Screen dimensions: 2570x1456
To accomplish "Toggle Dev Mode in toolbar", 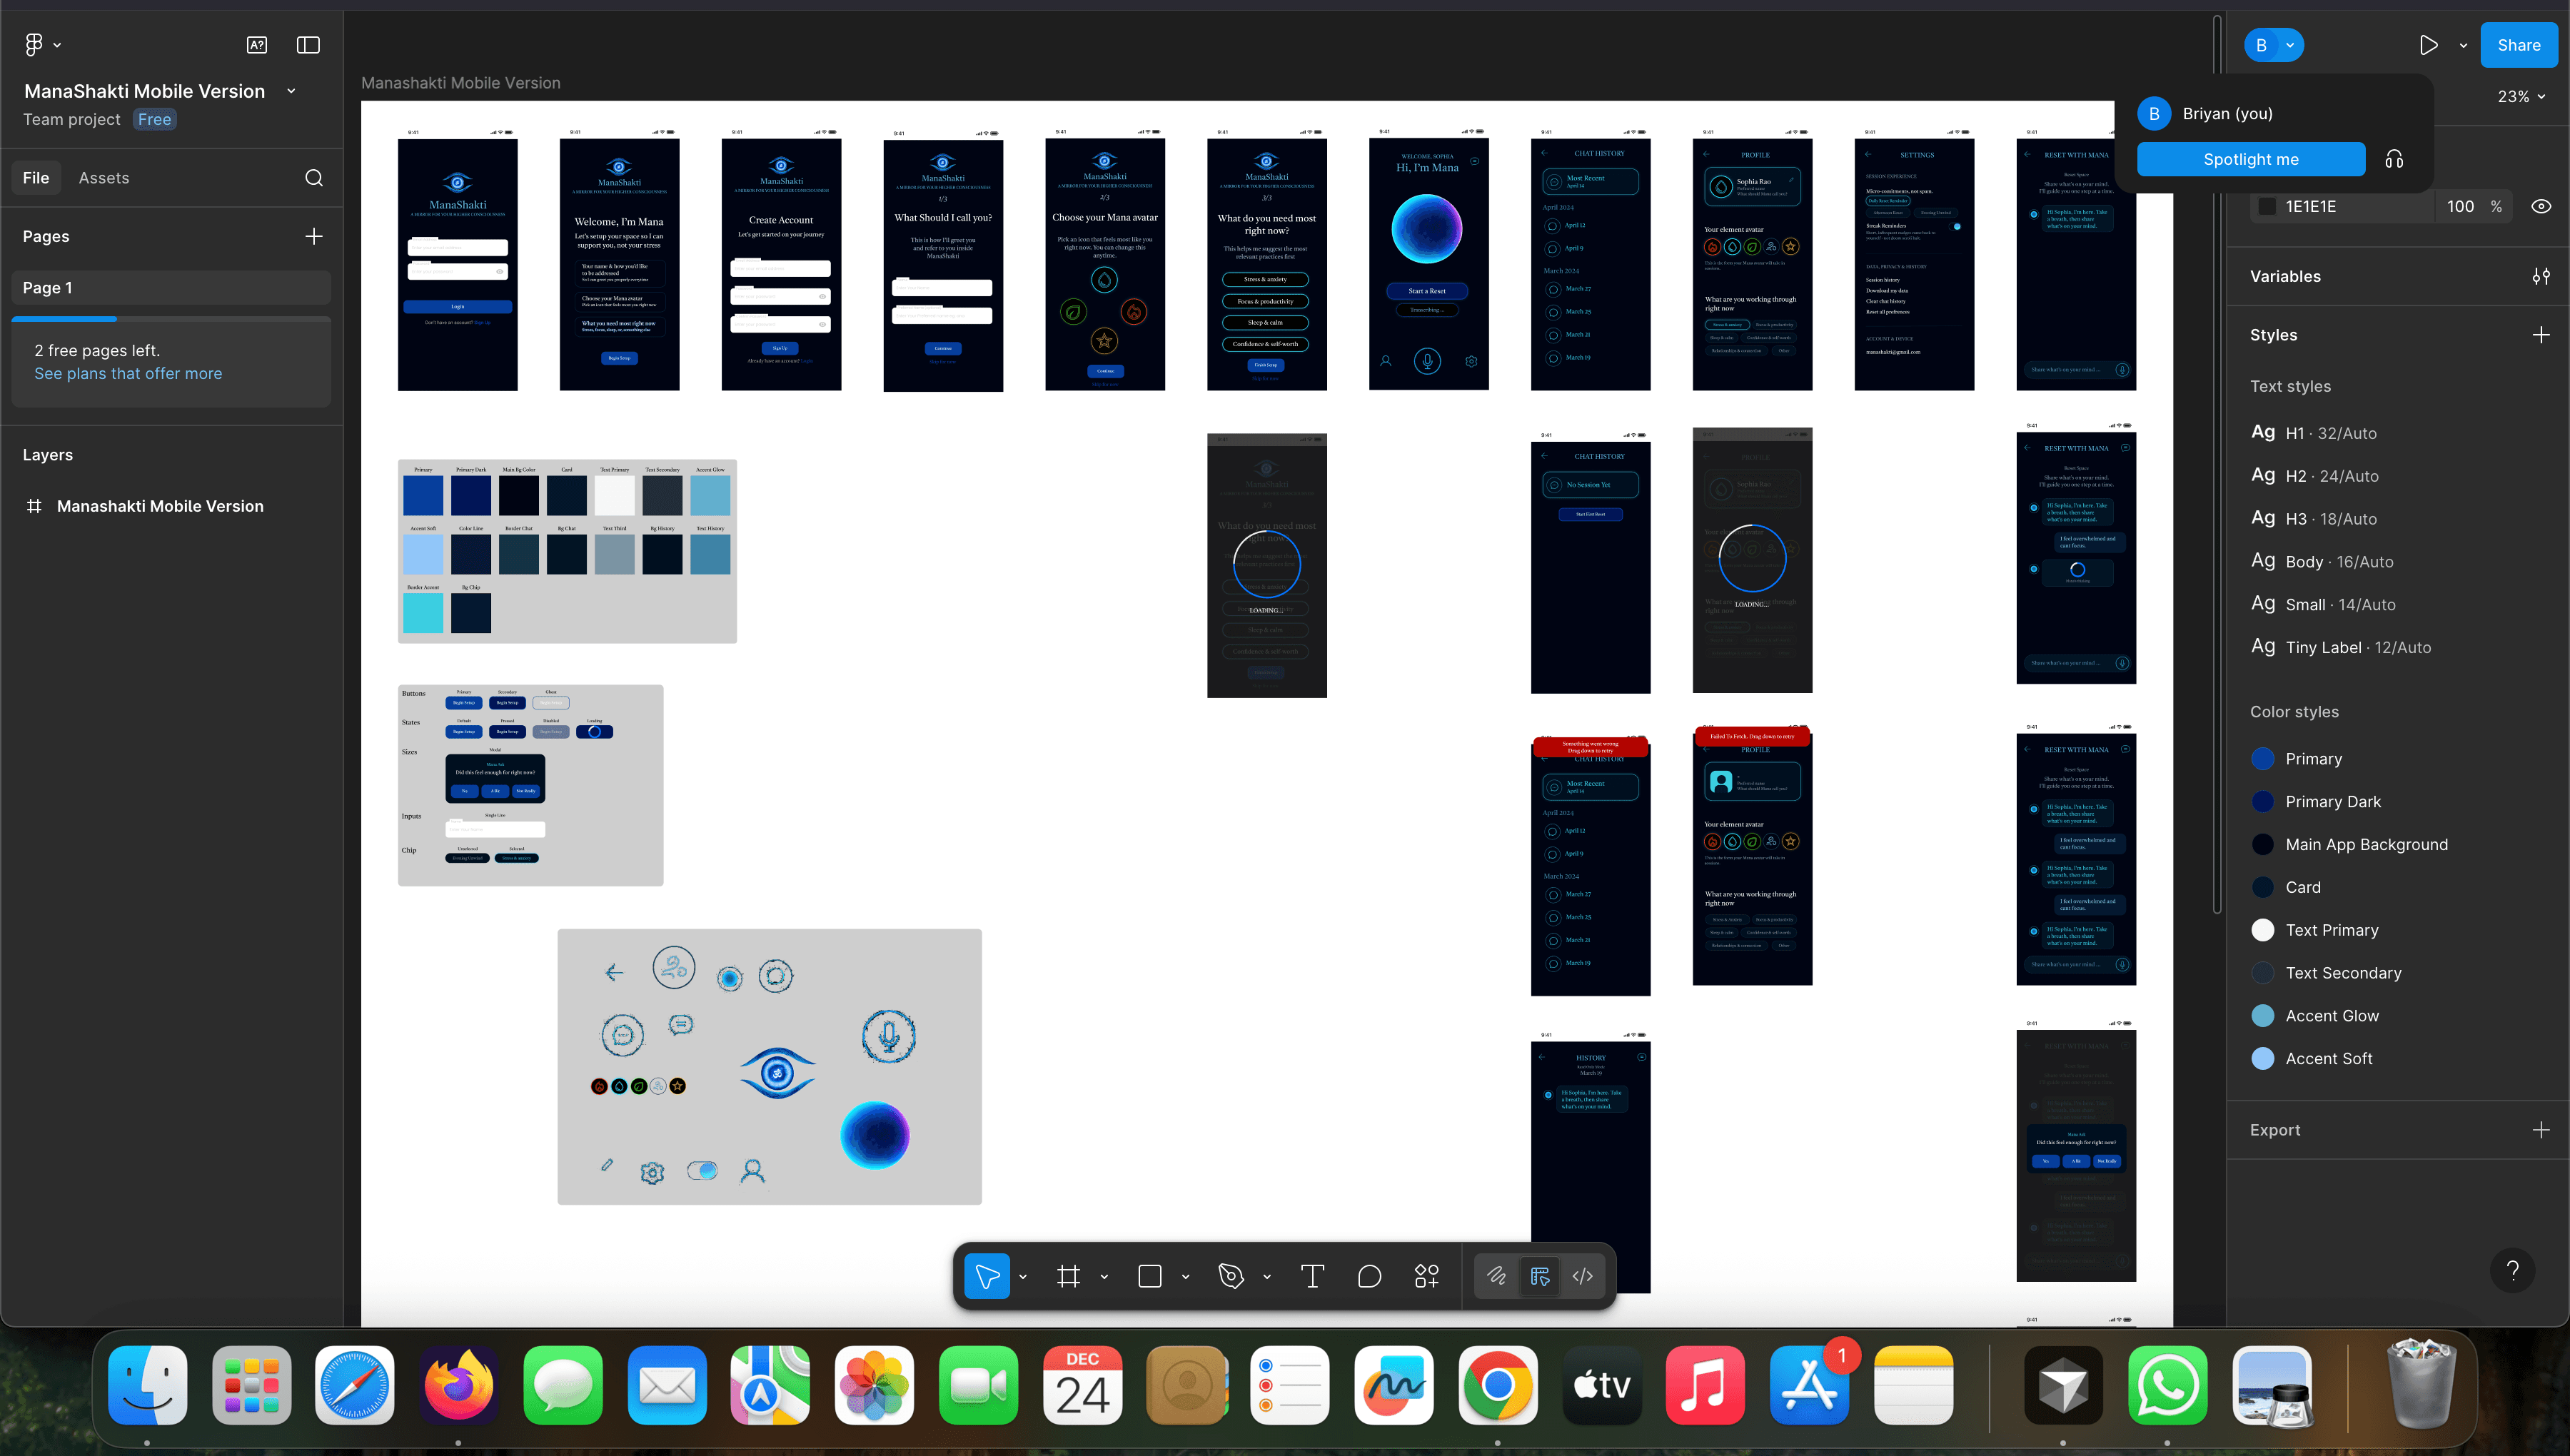I will [x=1583, y=1276].
